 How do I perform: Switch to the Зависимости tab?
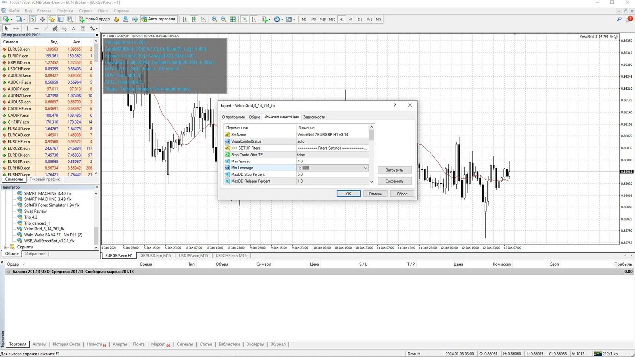click(314, 117)
